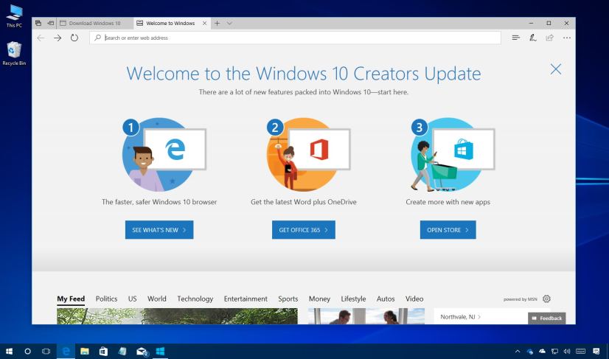Click the Office illustration

tap(308, 154)
